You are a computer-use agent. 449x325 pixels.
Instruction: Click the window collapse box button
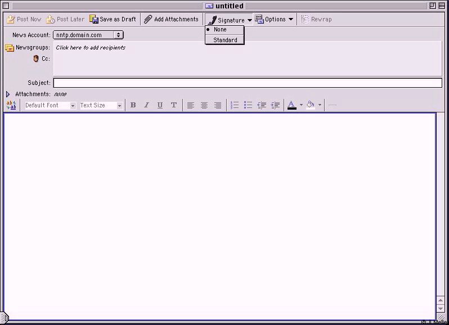tap(442, 6)
